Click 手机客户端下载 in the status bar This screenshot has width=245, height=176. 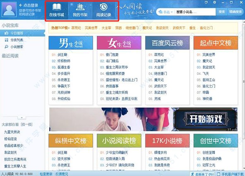[231, 174]
